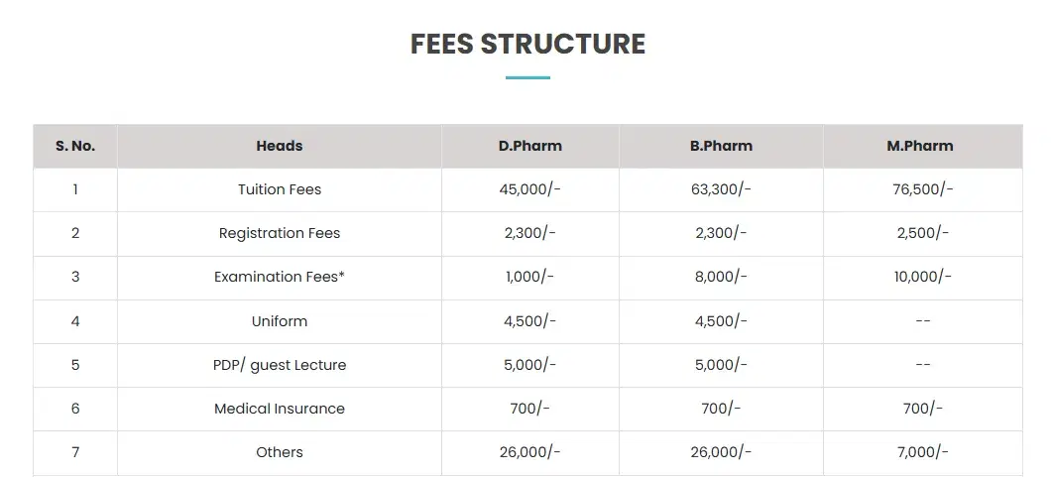
Task: Click the Uniform row label
Action: [280, 321]
